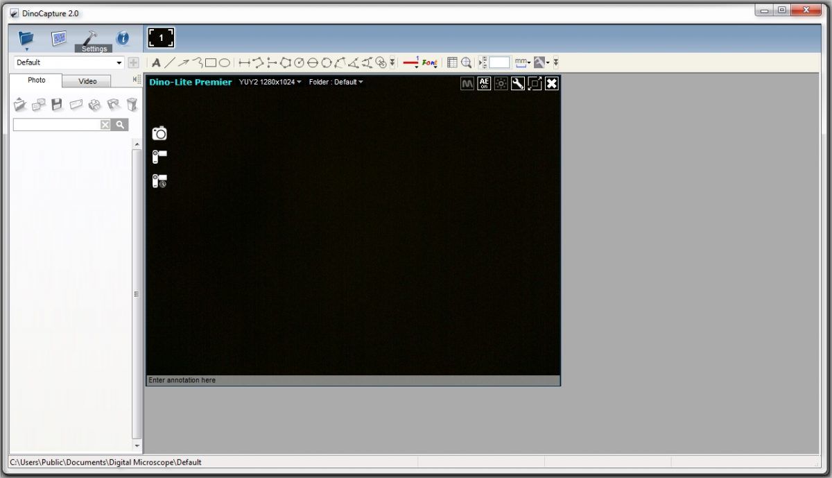Expand the YUY2 1280x1024 resolution dropdown

pos(270,82)
